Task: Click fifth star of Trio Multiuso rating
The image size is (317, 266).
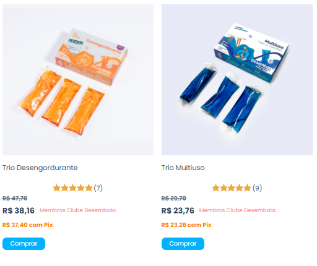Action: pyautogui.click(x=248, y=188)
